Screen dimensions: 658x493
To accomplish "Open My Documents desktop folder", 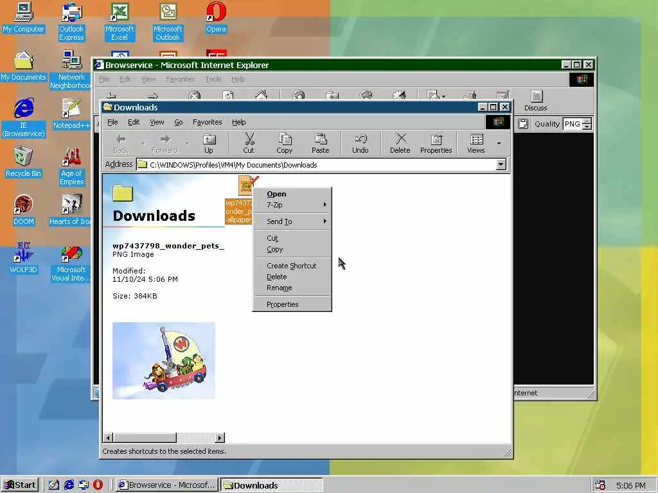I will [x=24, y=66].
